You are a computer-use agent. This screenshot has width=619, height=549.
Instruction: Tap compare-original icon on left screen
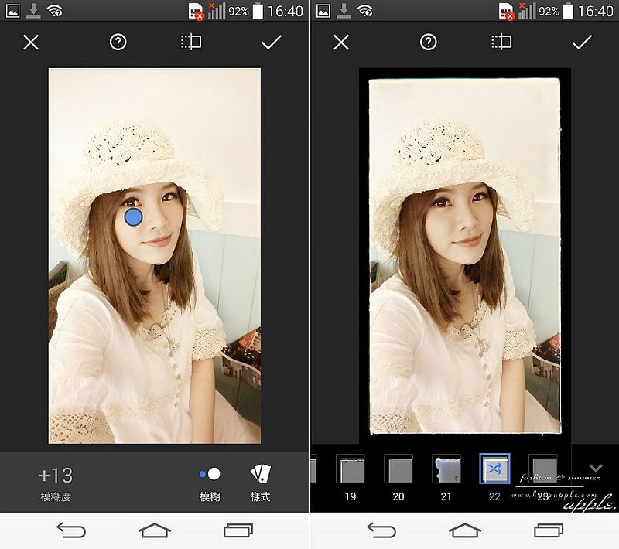[x=191, y=43]
